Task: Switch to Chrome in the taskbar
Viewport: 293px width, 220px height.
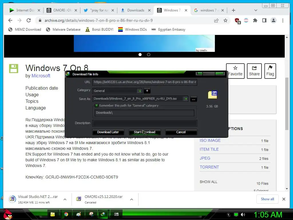Action: 66,214
